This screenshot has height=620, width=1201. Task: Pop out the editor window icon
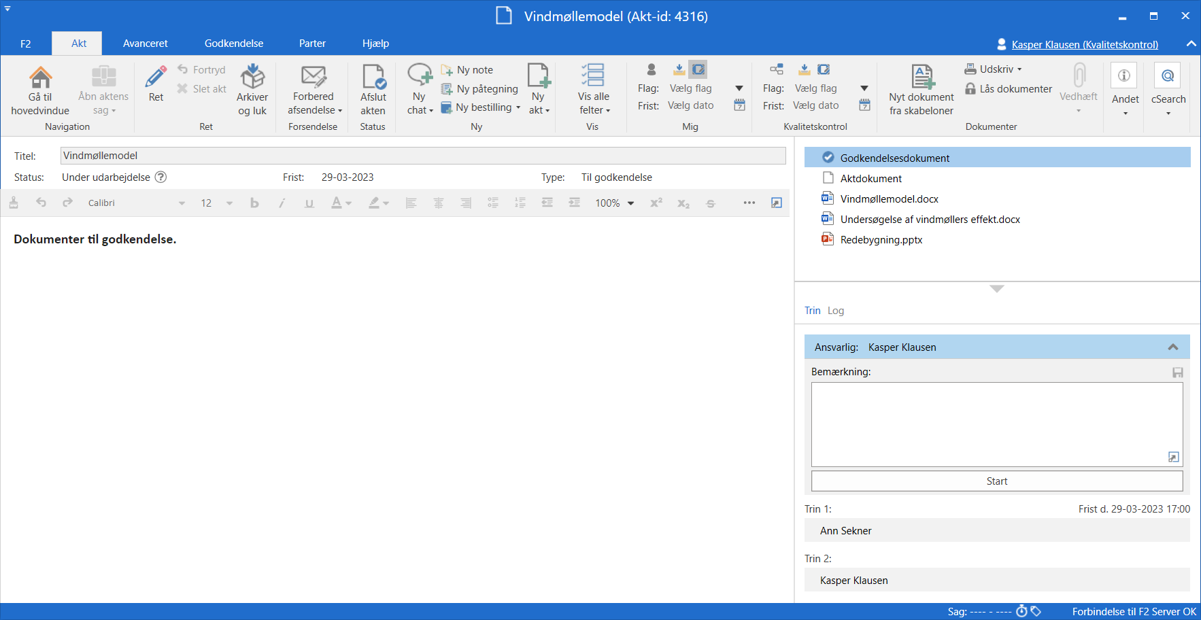click(x=777, y=203)
